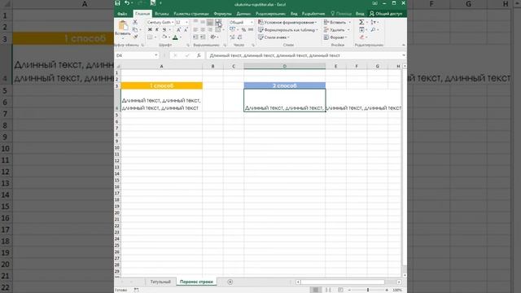This screenshot has width=521, height=293.
Task: Switch to the Формулы ribbon tab
Action: click(222, 14)
